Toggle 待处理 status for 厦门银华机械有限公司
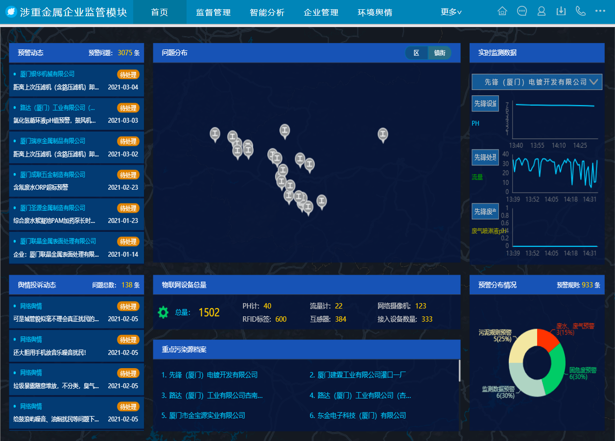 pyautogui.click(x=128, y=74)
